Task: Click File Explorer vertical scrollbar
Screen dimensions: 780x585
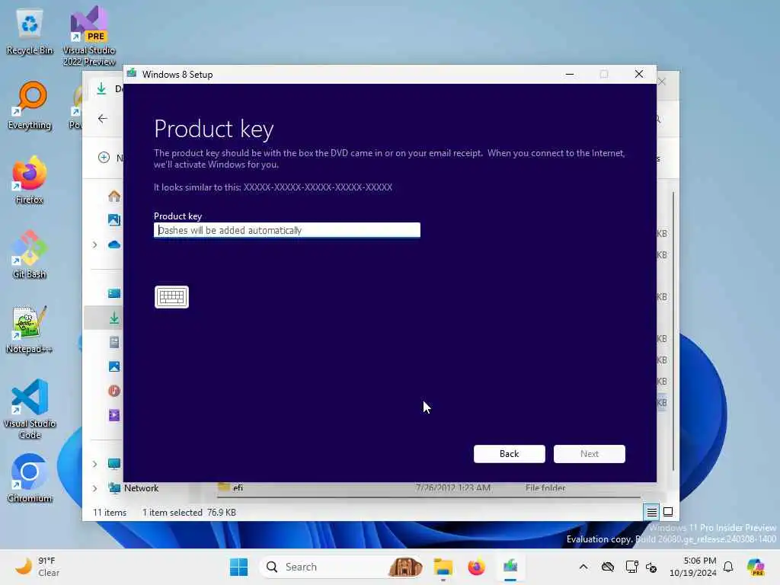Action: [x=673, y=331]
